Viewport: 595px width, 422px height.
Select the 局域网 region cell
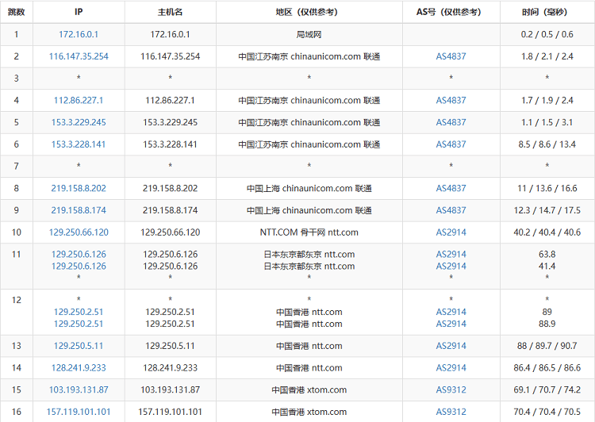point(309,35)
